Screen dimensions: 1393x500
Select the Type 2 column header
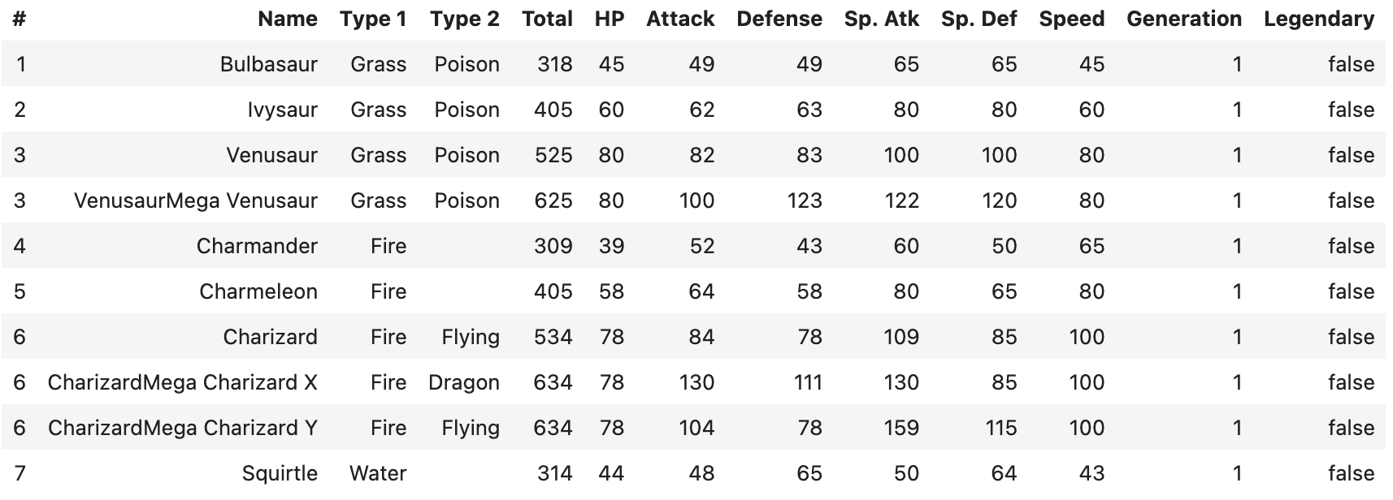click(465, 19)
